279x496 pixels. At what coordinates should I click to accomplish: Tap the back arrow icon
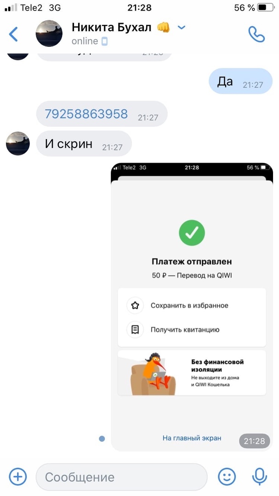pos(13,34)
